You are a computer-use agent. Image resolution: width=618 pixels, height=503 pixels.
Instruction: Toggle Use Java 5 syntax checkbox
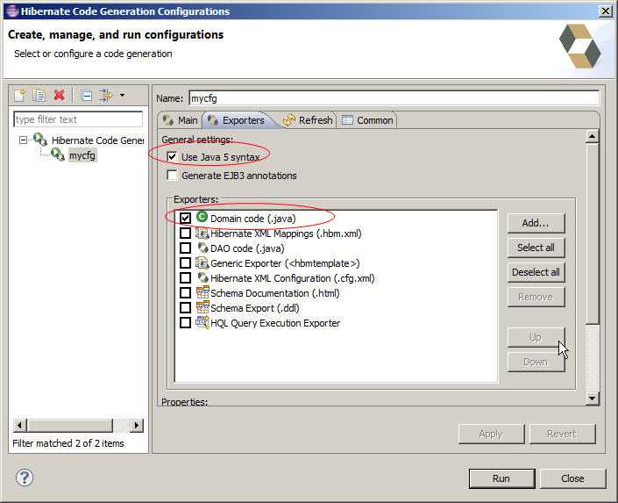coord(172,157)
